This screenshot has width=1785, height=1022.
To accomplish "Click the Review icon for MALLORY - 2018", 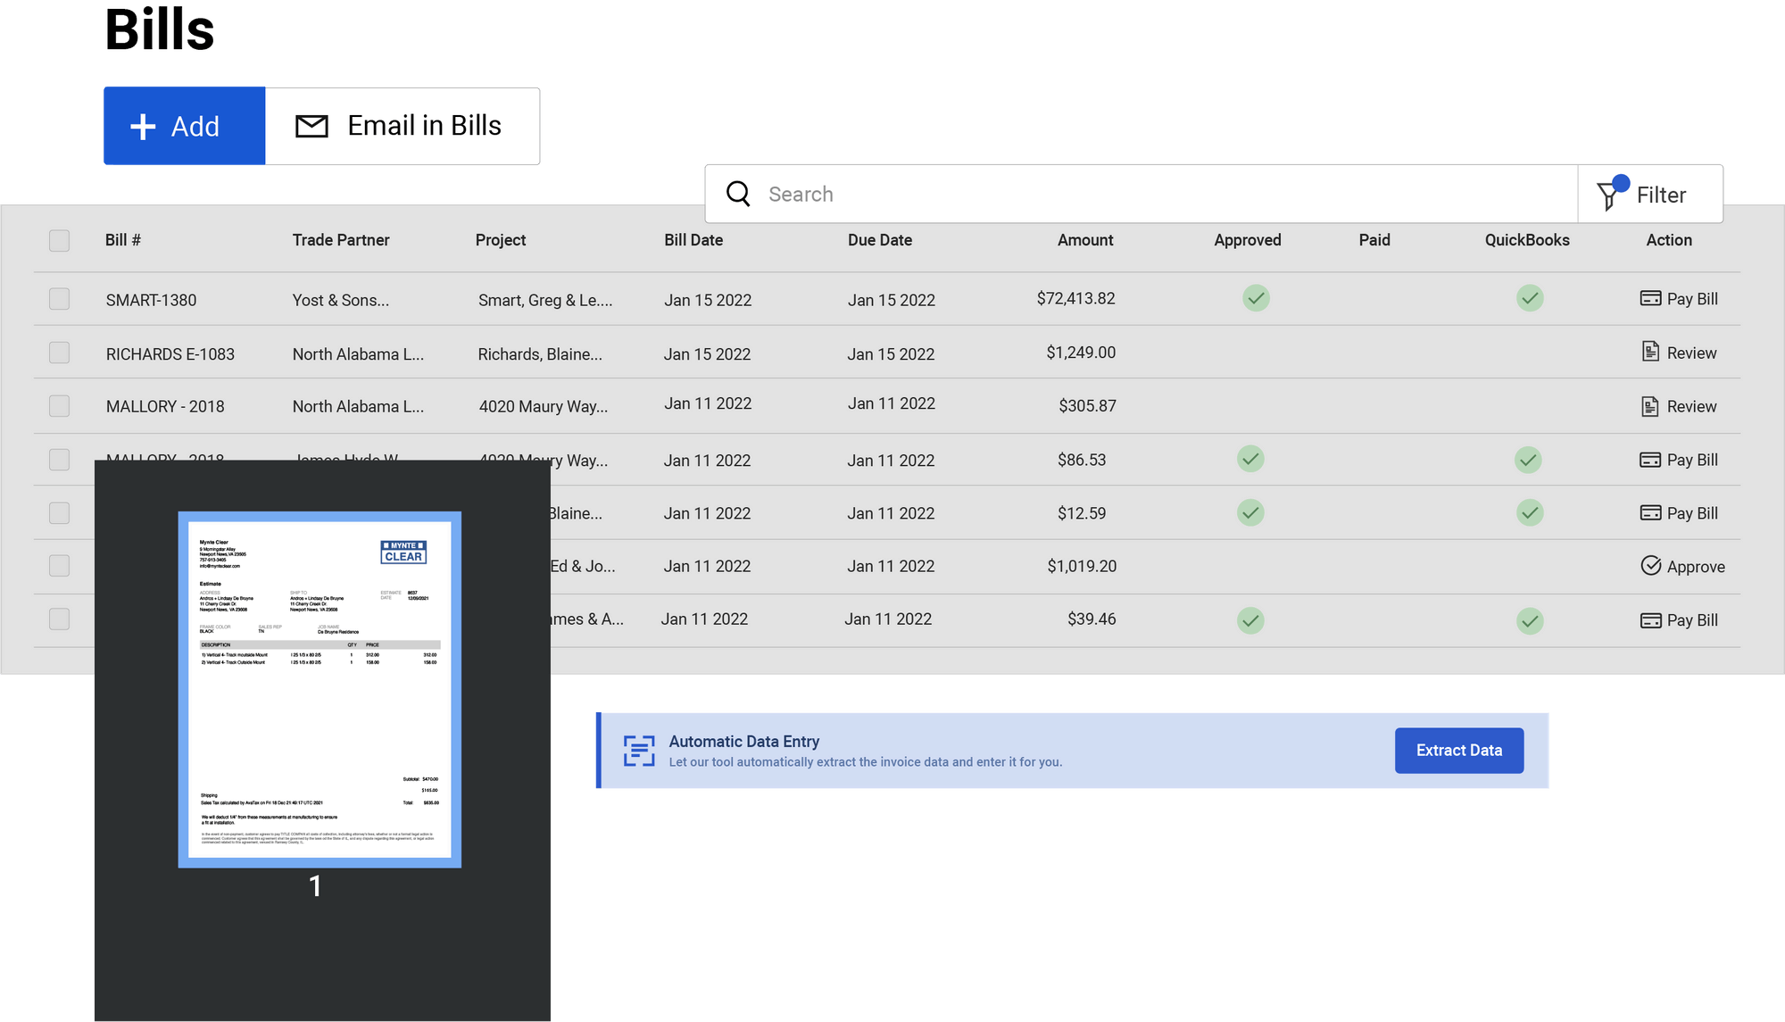I will point(1649,406).
